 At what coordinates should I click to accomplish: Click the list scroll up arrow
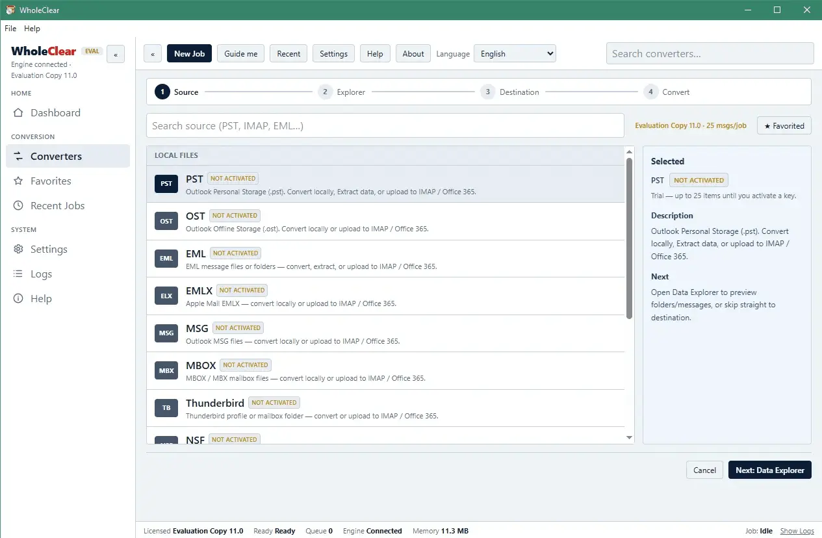(x=629, y=151)
